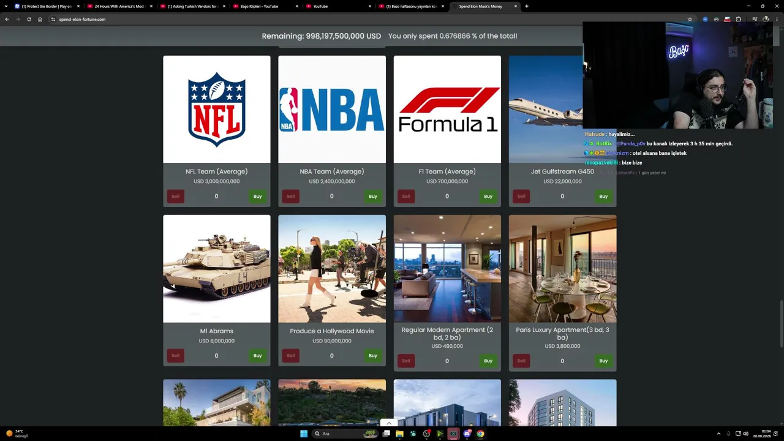Click the Regular Modern Apartment photo
The width and height of the screenshot is (784, 441).
447,269
